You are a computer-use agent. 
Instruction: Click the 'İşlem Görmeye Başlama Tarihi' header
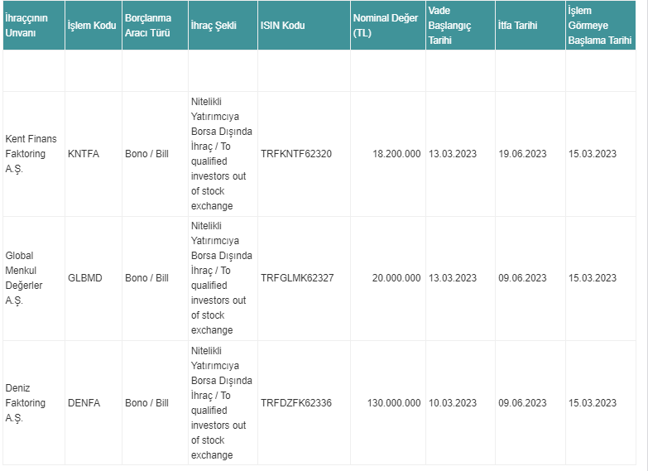(600, 25)
